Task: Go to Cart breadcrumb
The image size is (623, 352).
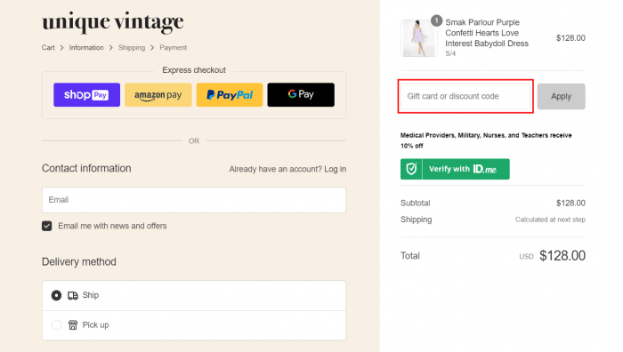Action: pos(48,48)
